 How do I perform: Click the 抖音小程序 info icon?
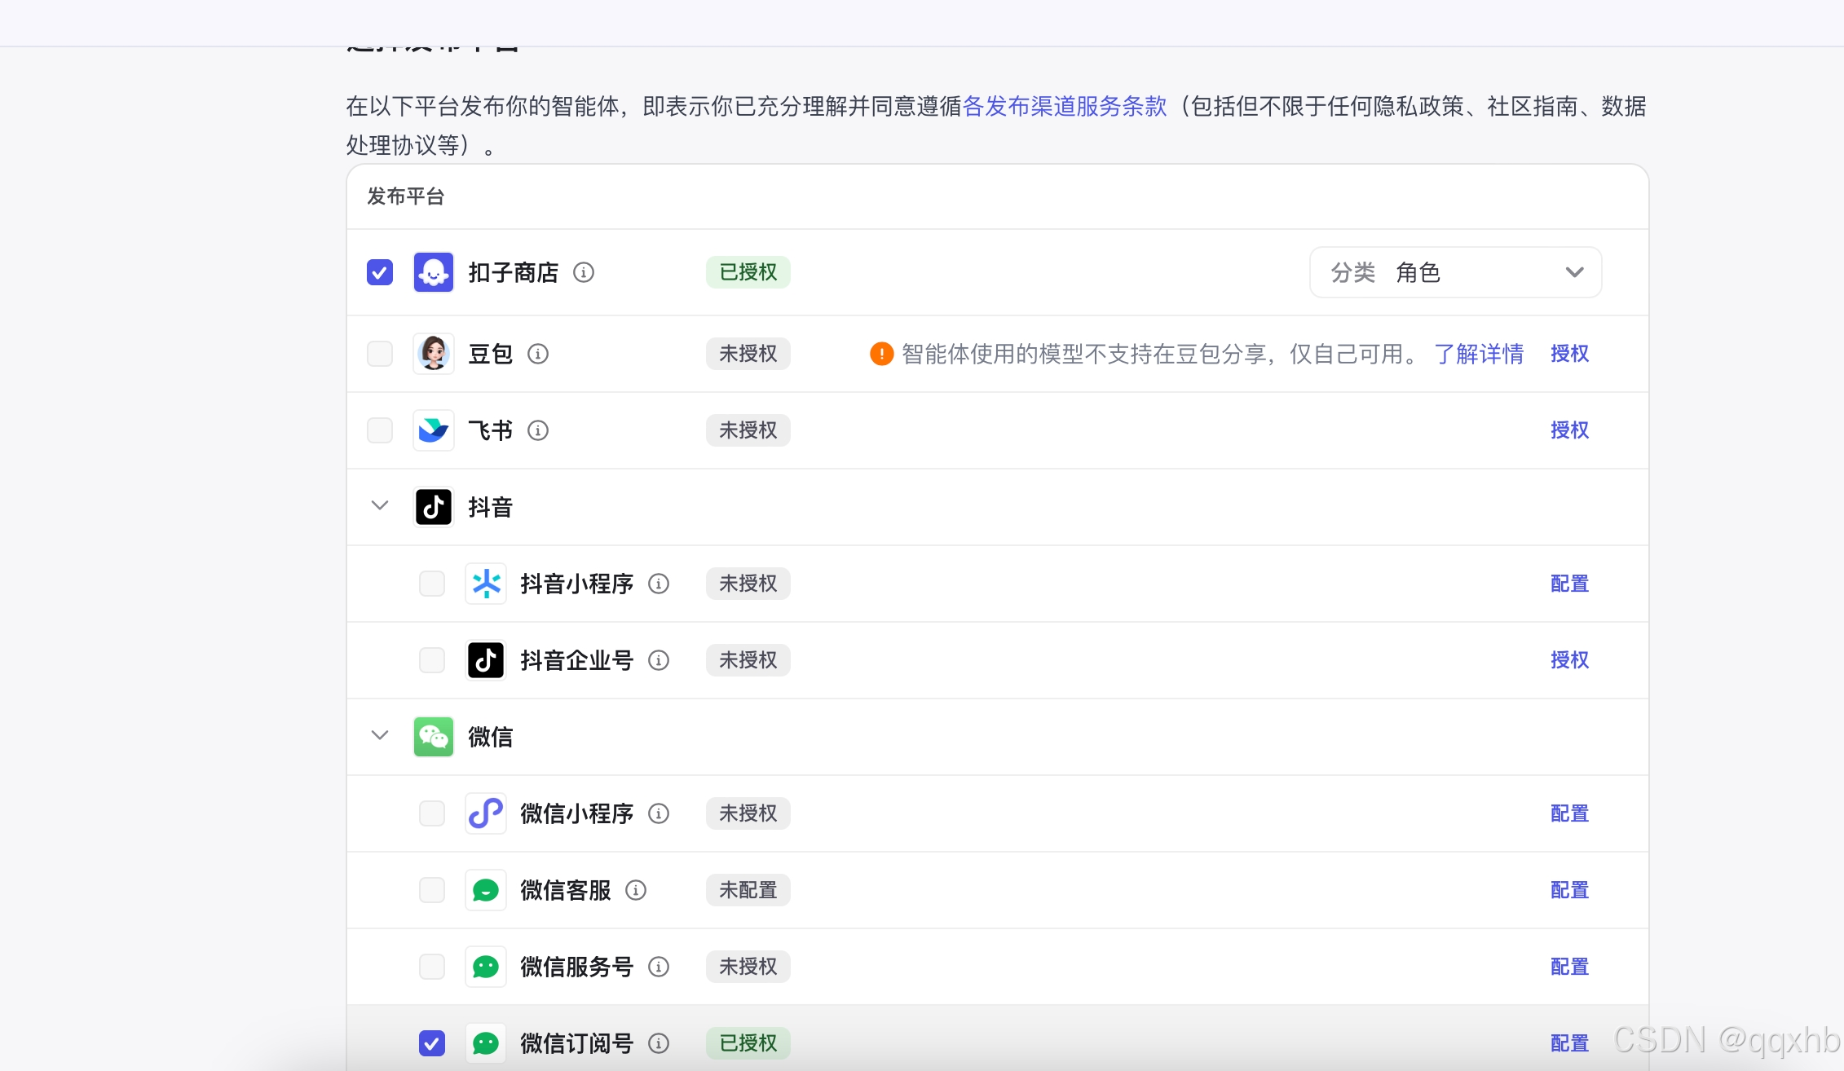pyautogui.click(x=659, y=584)
